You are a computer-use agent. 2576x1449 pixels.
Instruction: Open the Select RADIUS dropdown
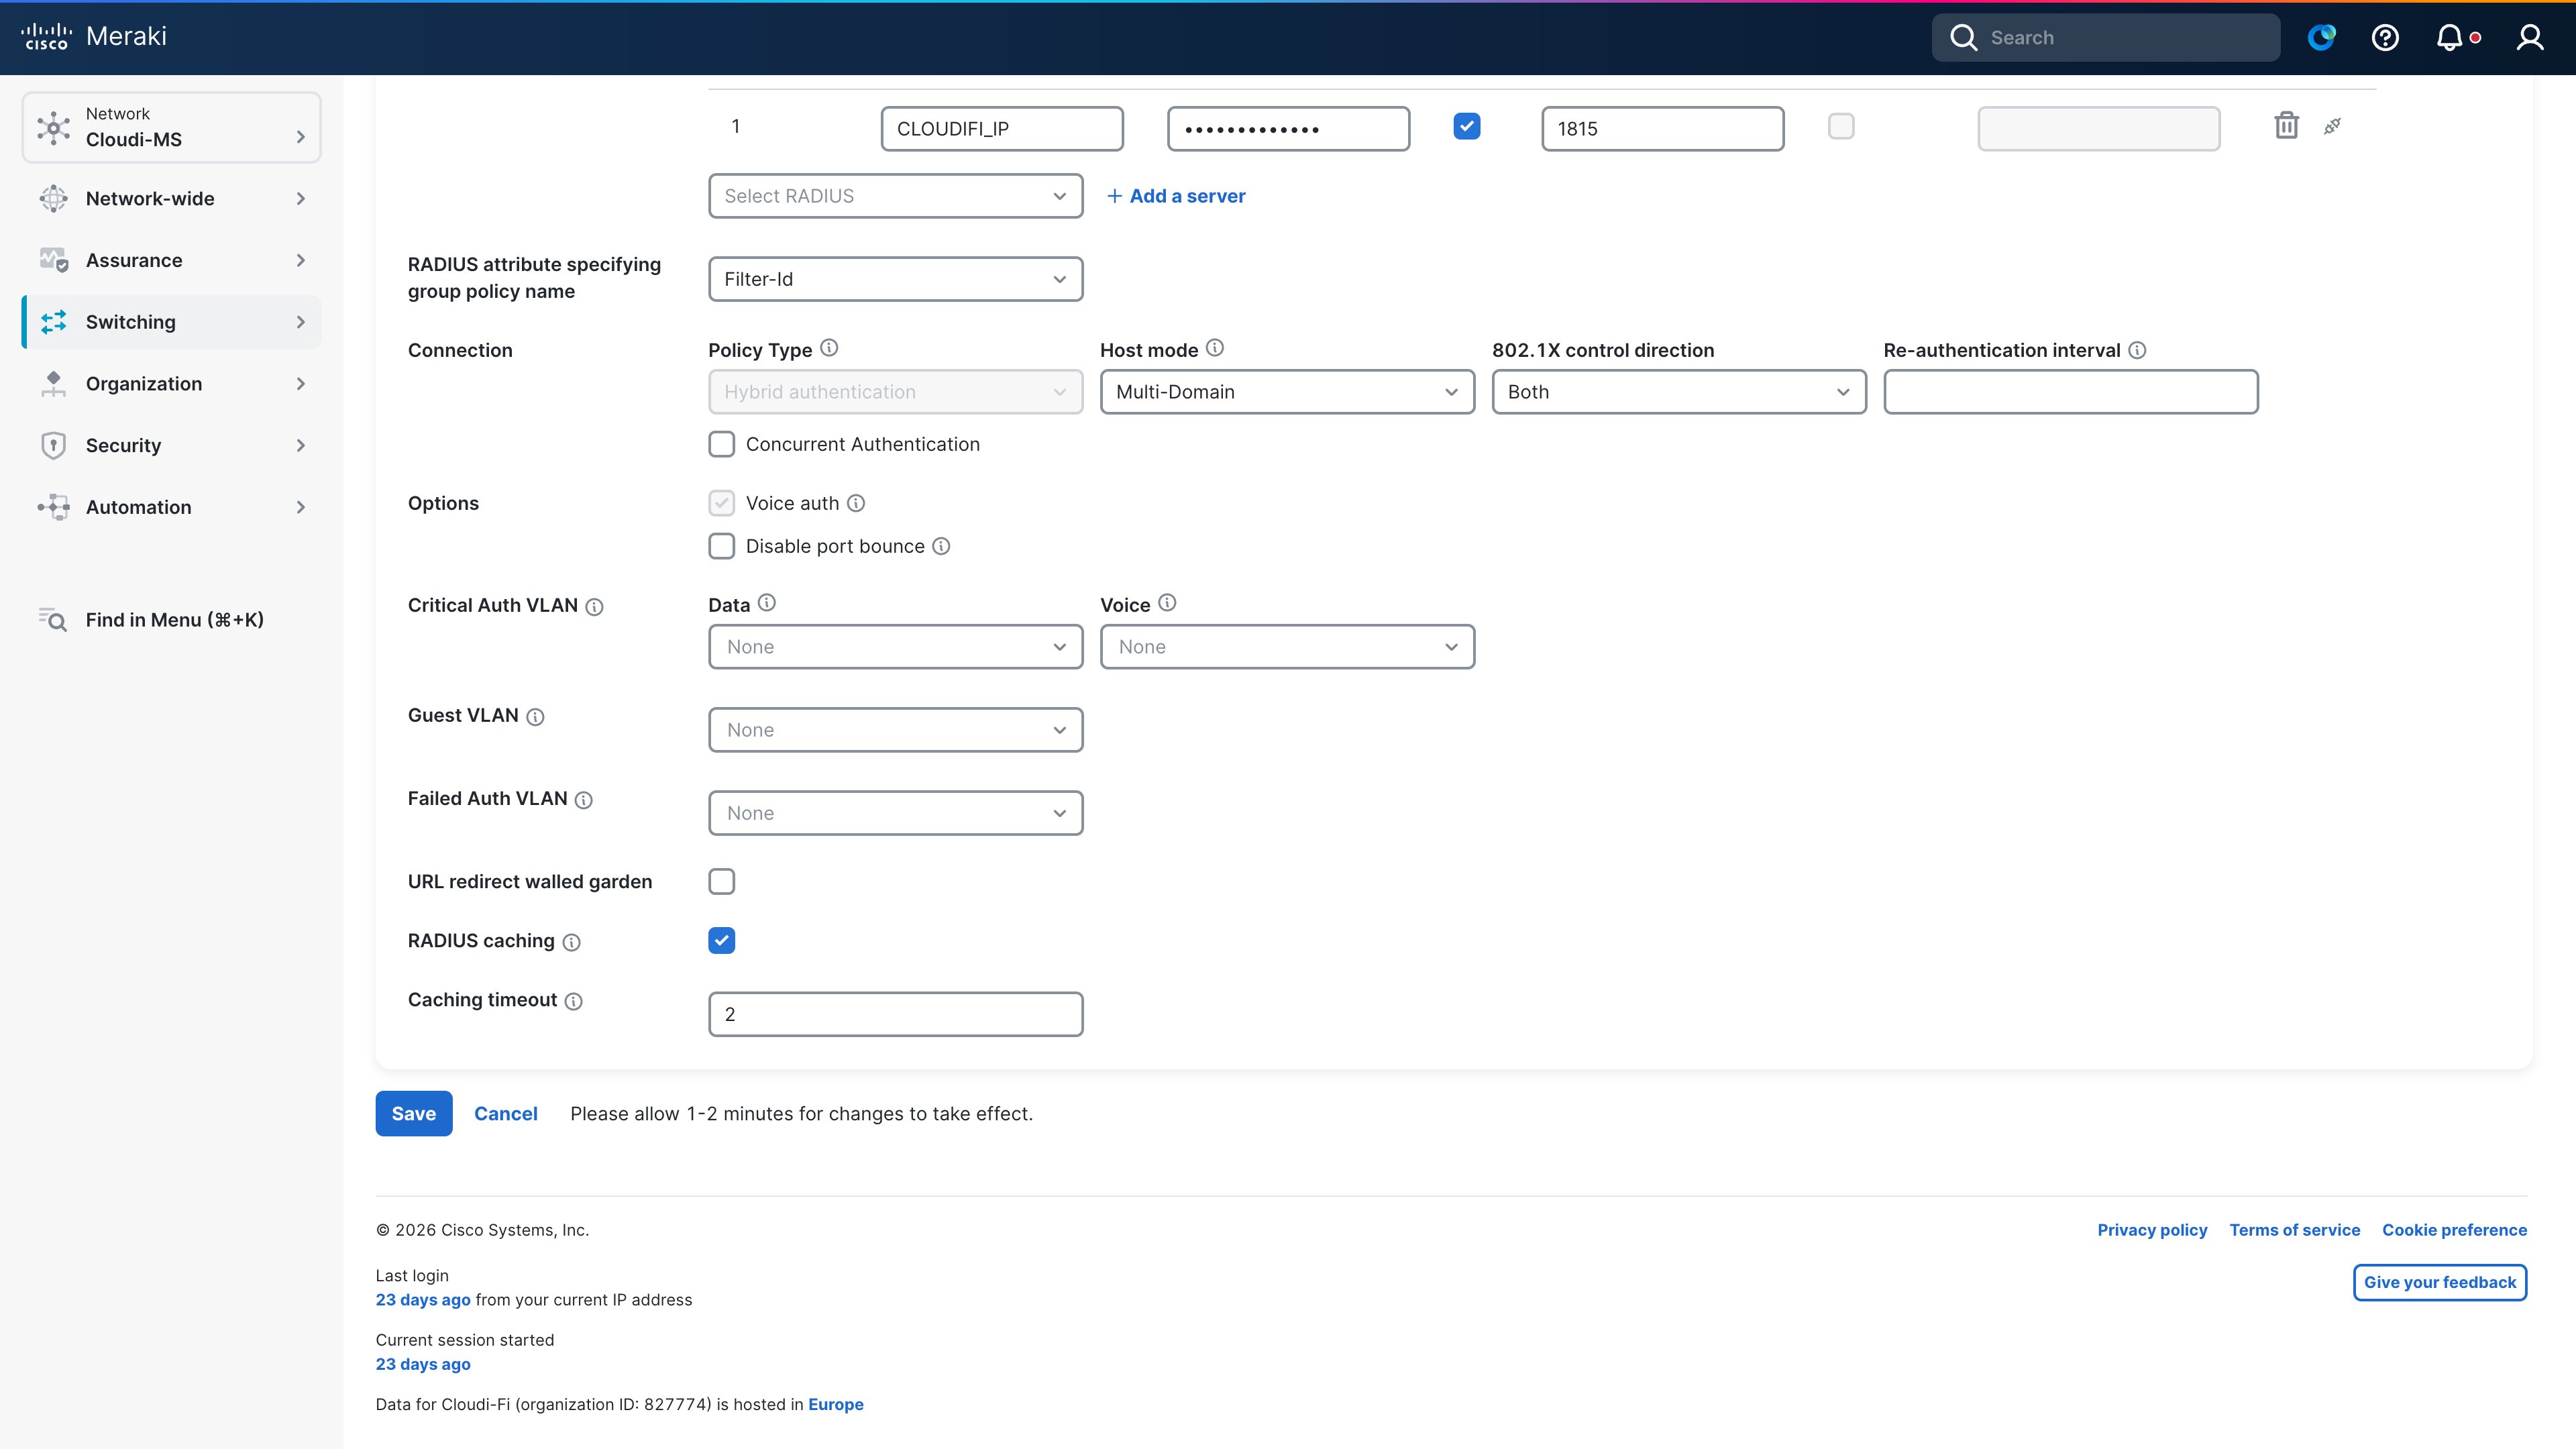click(895, 196)
